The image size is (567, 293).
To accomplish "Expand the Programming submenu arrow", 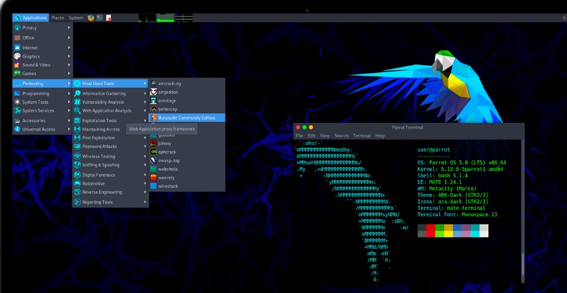I will 68,93.
